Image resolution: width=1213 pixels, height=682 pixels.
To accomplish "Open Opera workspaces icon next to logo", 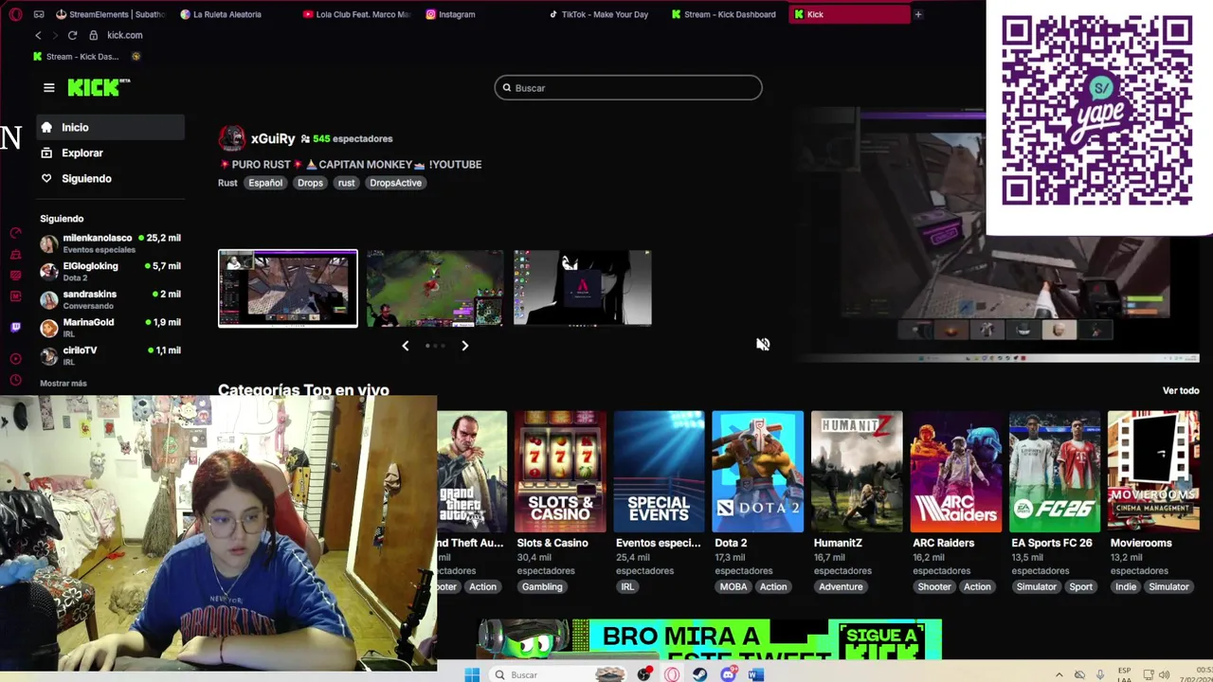I will (x=39, y=14).
